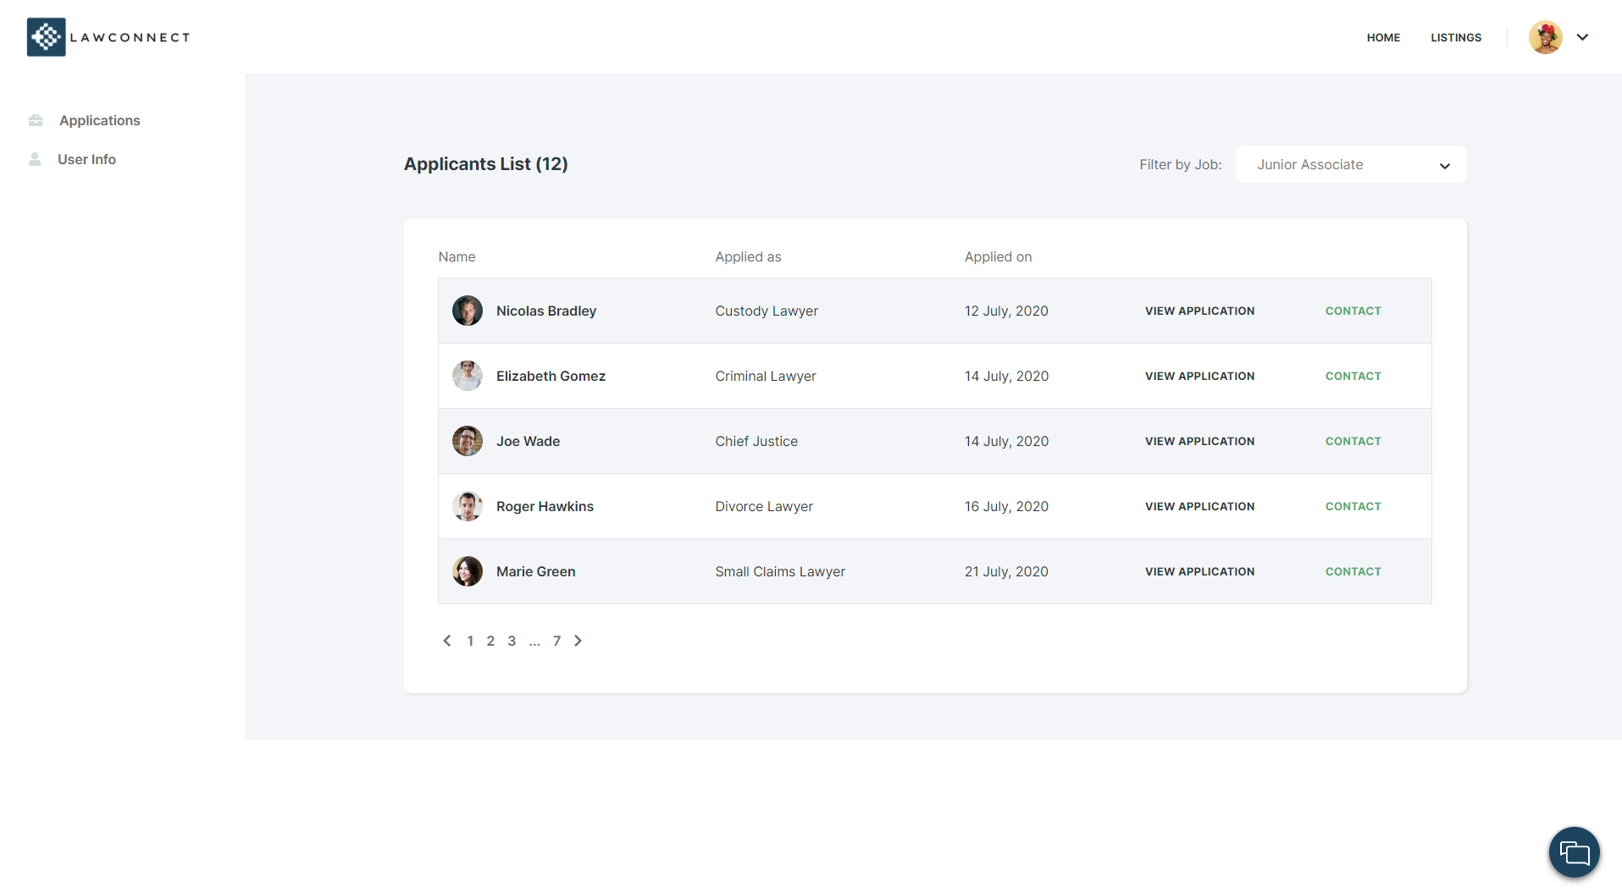Click Elizabeth Gomez's avatar
Viewport: 1622px width, 892px height.
click(468, 376)
